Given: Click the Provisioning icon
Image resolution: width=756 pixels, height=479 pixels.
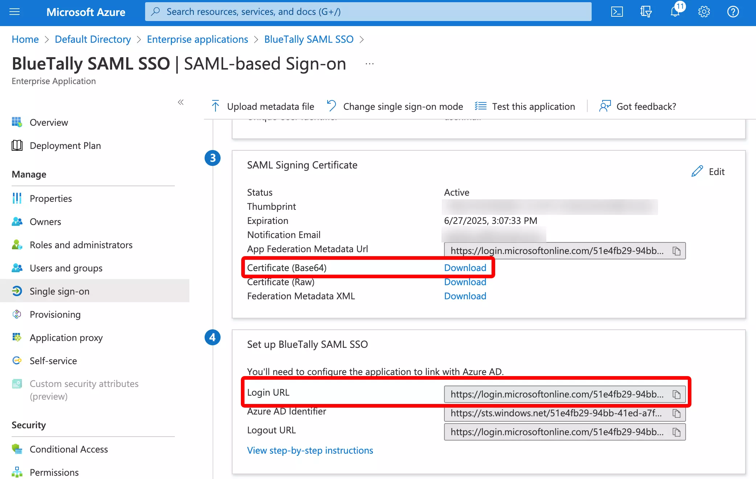Looking at the screenshot, I should 17,315.
